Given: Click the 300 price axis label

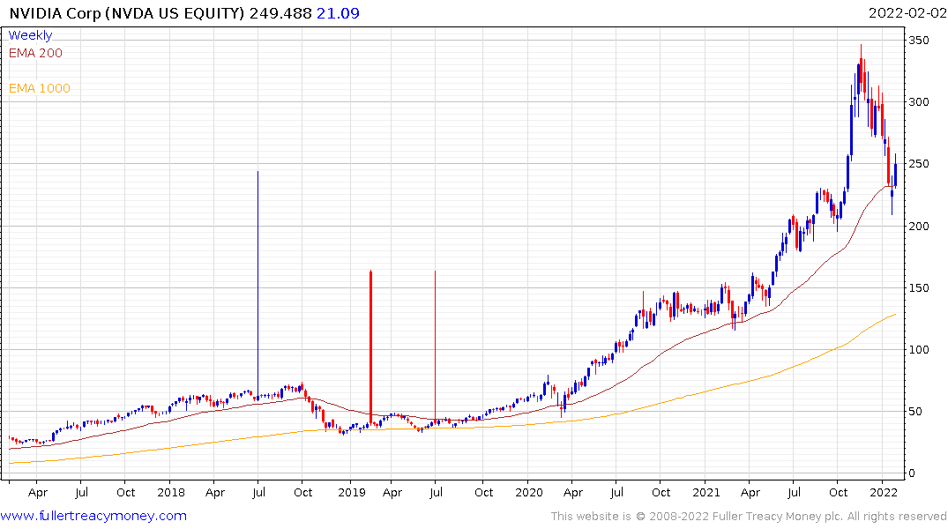Looking at the screenshot, I should (x=918, y=102).
